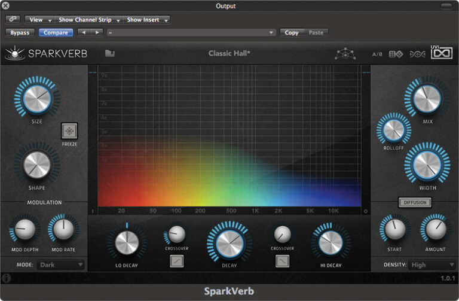Open the Mode dropdown set to Dark
The image size is (459, 301).
pos(61,264)
